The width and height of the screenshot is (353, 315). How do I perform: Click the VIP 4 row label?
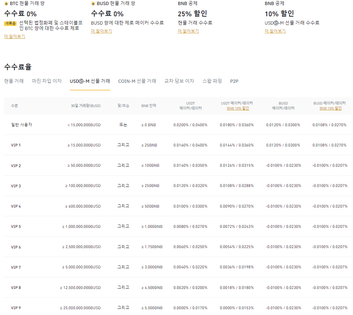point(16,207)
